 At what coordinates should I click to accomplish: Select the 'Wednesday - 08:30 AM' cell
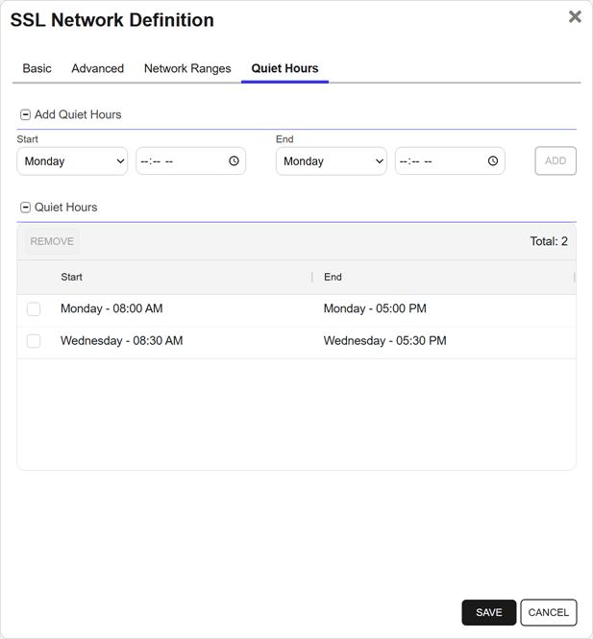(x=122, y=341)
